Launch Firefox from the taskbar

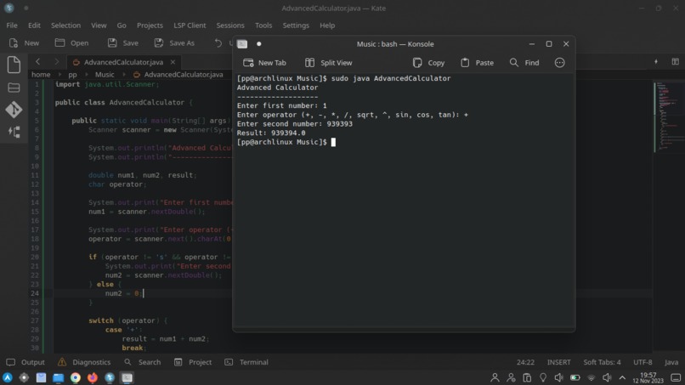tap(93, 377)
